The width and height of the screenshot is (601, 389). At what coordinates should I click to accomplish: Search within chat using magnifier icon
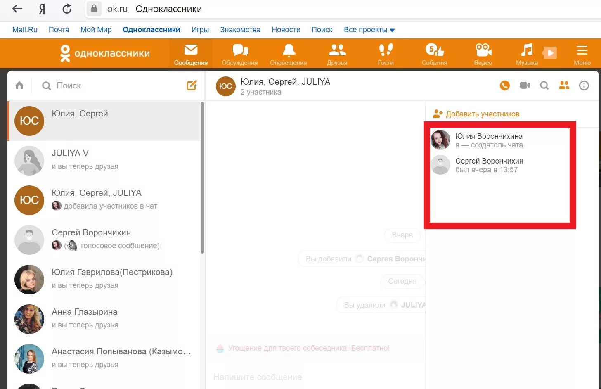[x=544, y=85]
